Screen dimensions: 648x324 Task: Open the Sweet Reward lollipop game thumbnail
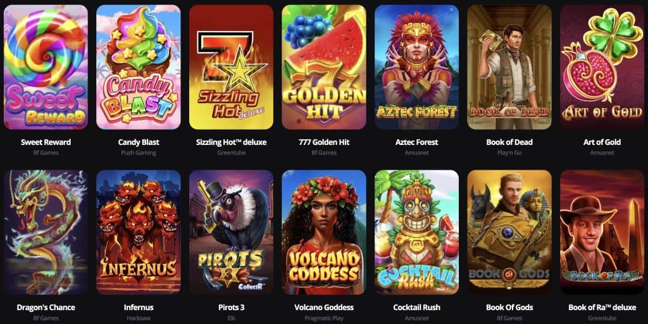(x=46, y=67)
